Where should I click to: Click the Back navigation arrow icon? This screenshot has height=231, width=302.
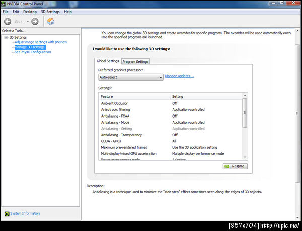[8, 21]
